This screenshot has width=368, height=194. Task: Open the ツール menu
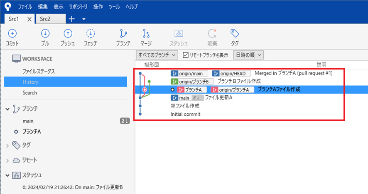pyautogui.click(x=114, y=7)
